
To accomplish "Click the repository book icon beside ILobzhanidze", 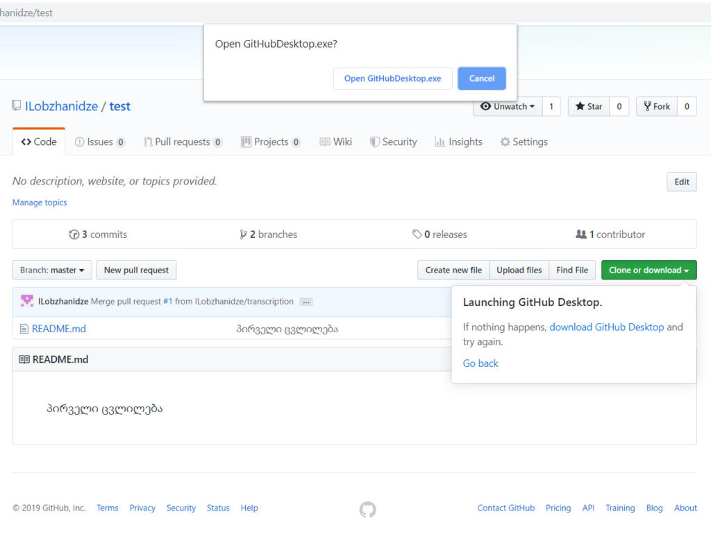I will tap(17, 106).
